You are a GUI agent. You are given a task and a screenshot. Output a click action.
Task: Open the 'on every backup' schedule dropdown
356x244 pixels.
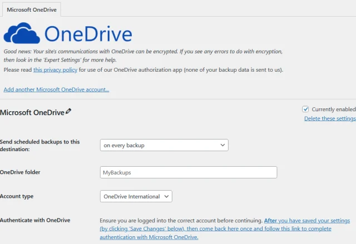(164, 145)
